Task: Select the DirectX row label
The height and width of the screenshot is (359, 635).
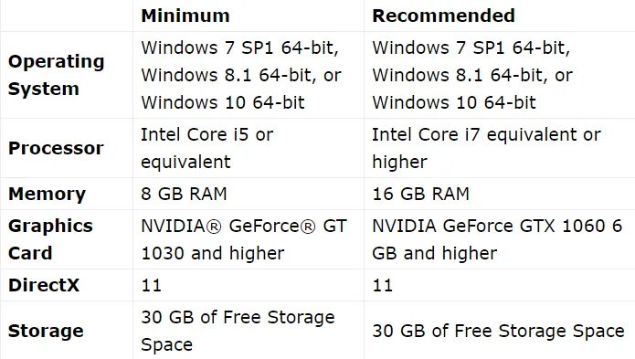Action: pos(44,285)
